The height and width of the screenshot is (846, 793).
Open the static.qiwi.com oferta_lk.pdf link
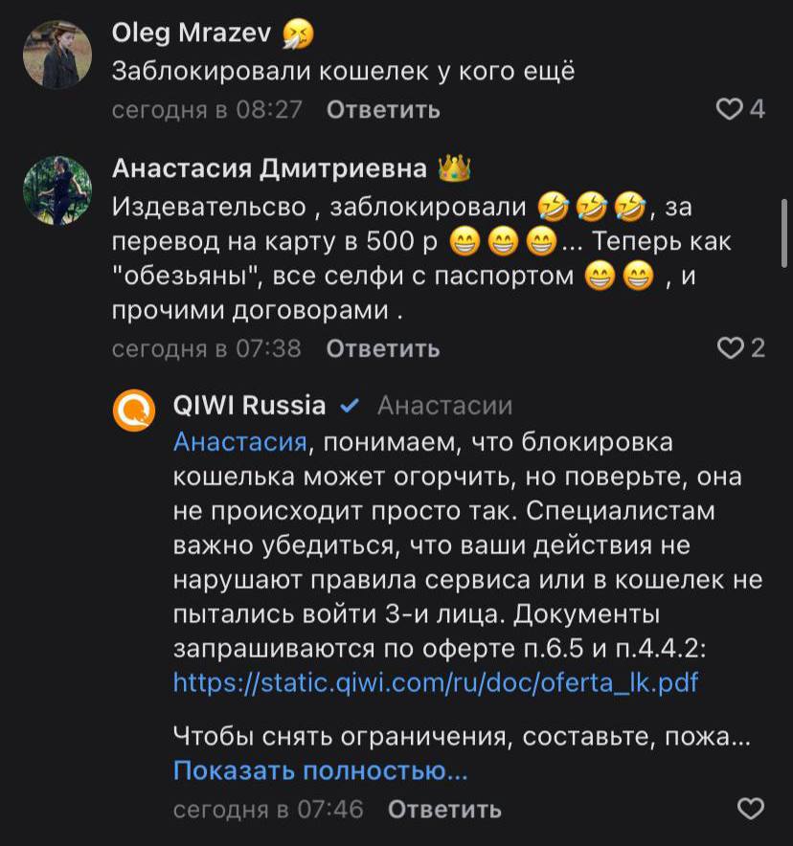click(436, 683)
